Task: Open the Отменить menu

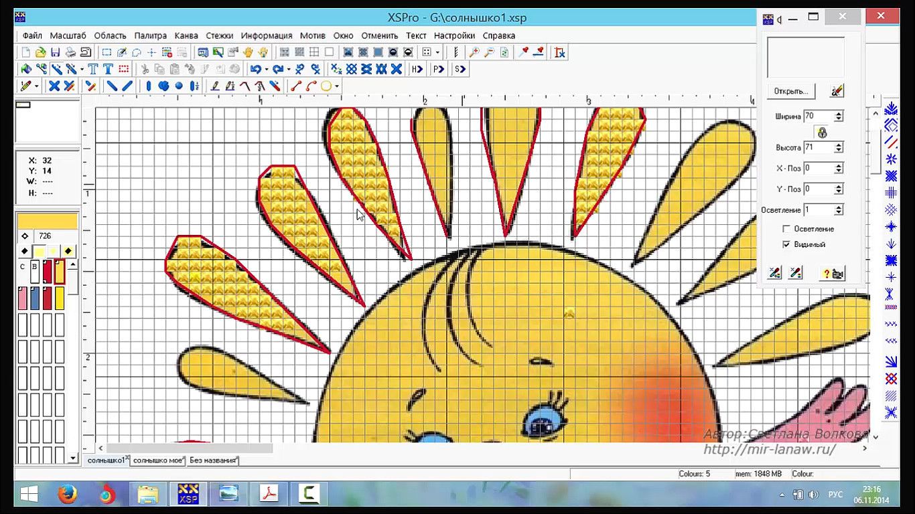Action: tap(380, 35)
